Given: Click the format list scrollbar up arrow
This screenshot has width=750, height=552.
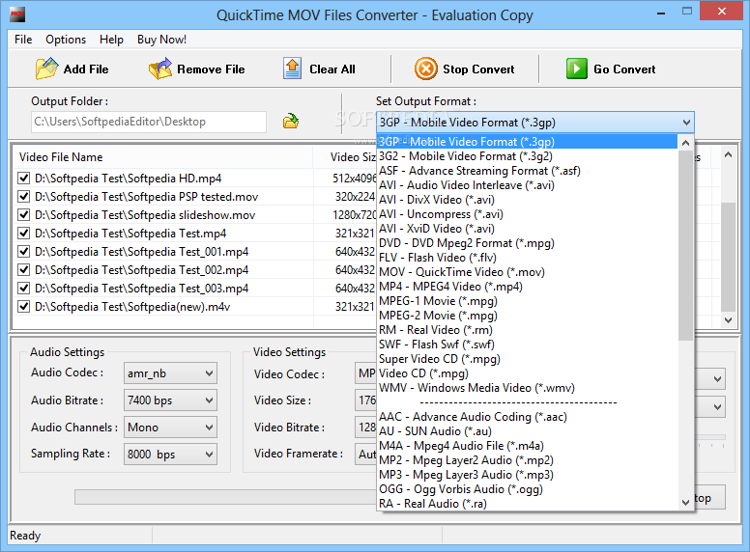Looking at the screenshot, I should tap(685, 142).
